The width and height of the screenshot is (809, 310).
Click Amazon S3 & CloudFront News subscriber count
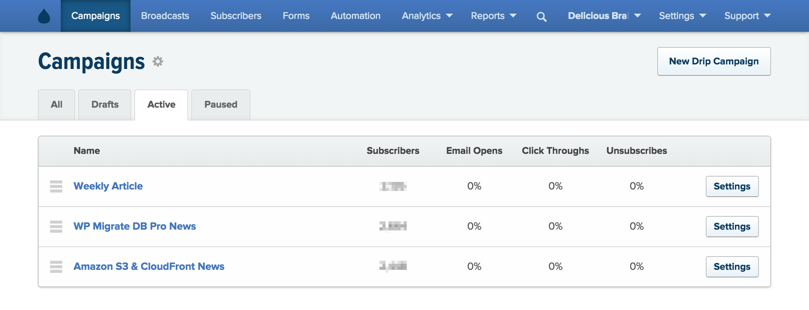pyautogui.click(x=393, y=266)
